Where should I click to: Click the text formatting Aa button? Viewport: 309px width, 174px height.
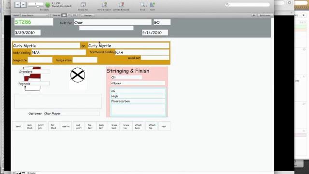point(254,15)
